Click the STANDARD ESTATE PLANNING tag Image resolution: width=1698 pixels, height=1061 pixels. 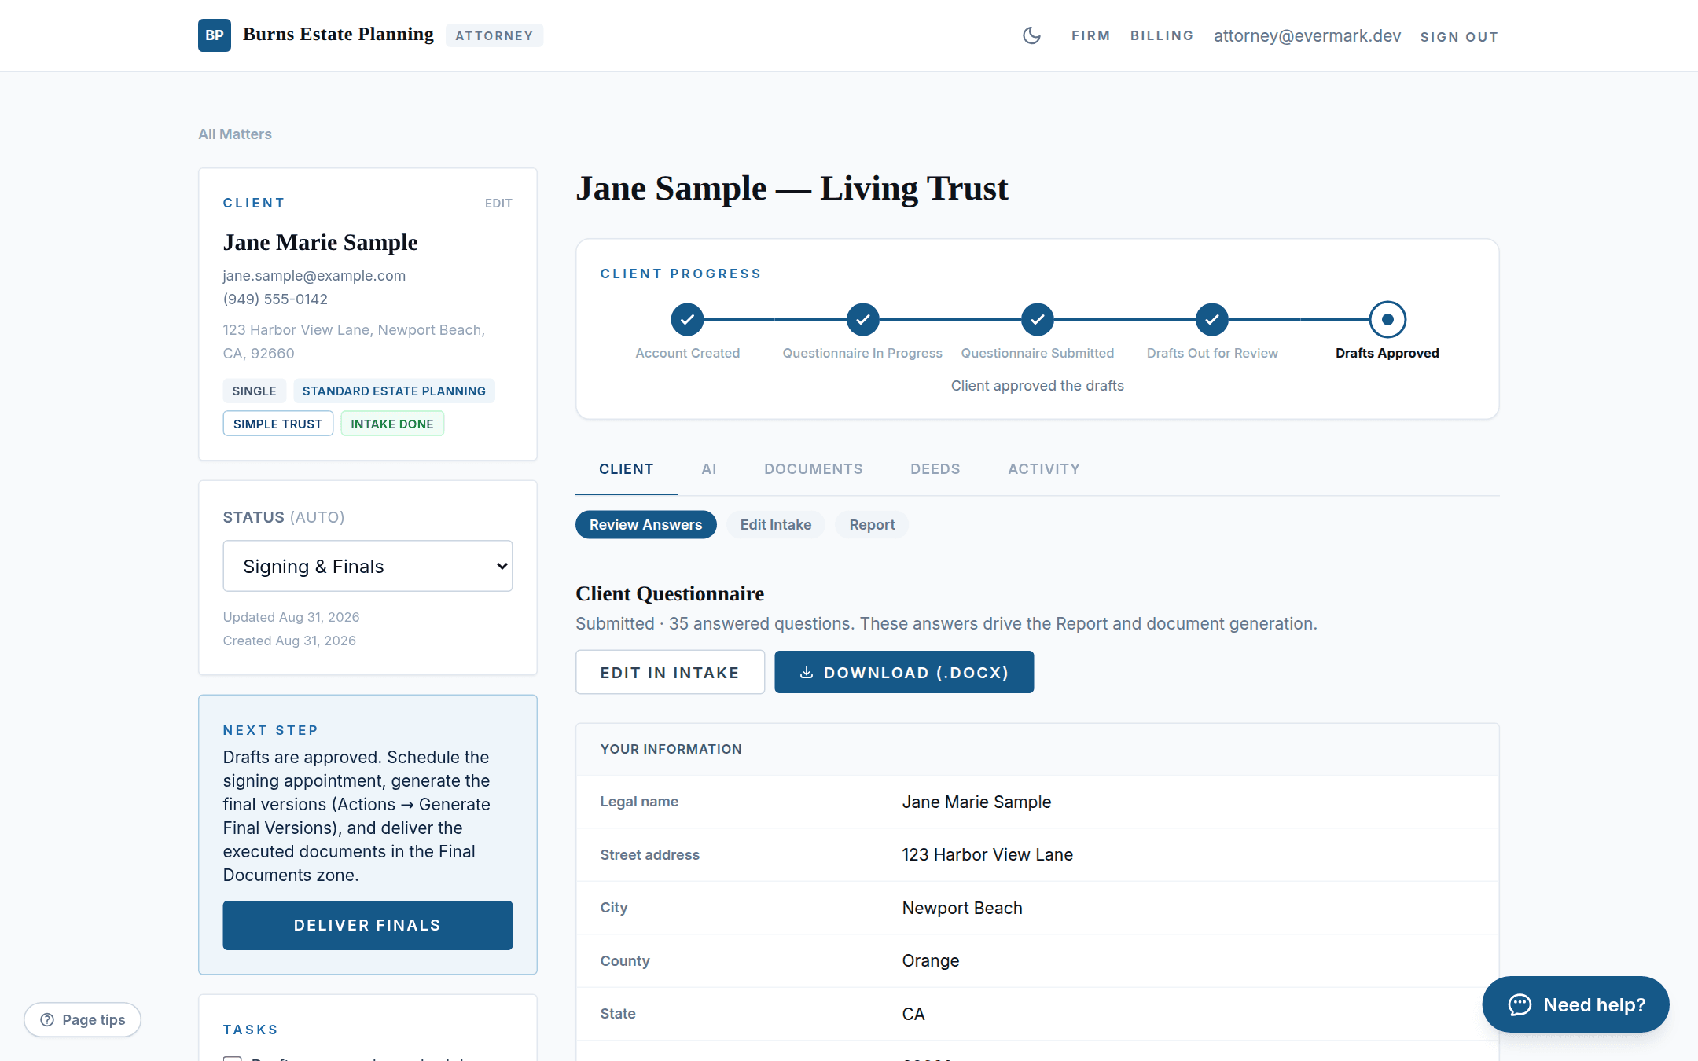click(x=394, y=391)
